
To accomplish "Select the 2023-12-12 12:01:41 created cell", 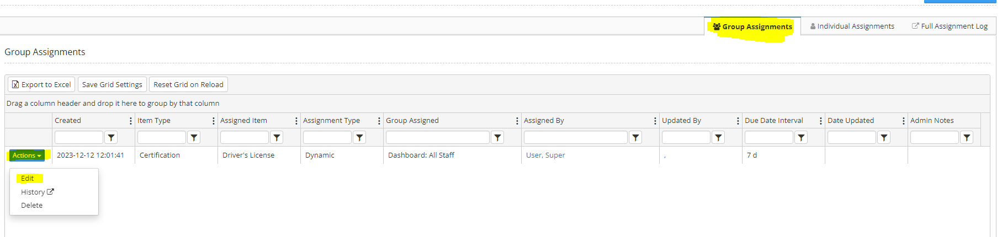I will pos(93,155).
